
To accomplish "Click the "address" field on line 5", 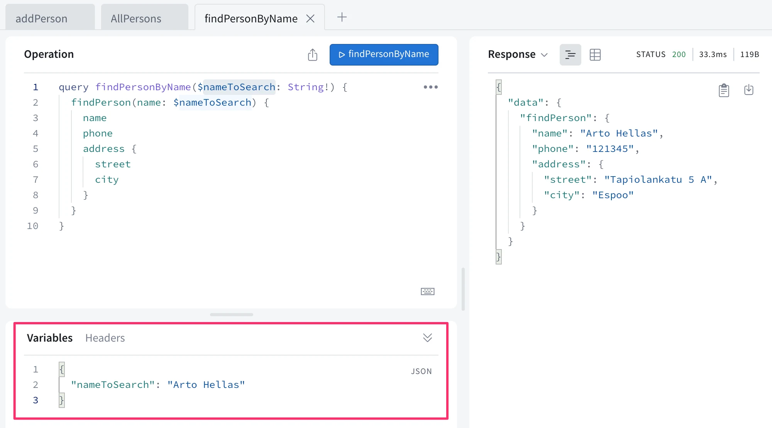I will (x=104, y=149).
